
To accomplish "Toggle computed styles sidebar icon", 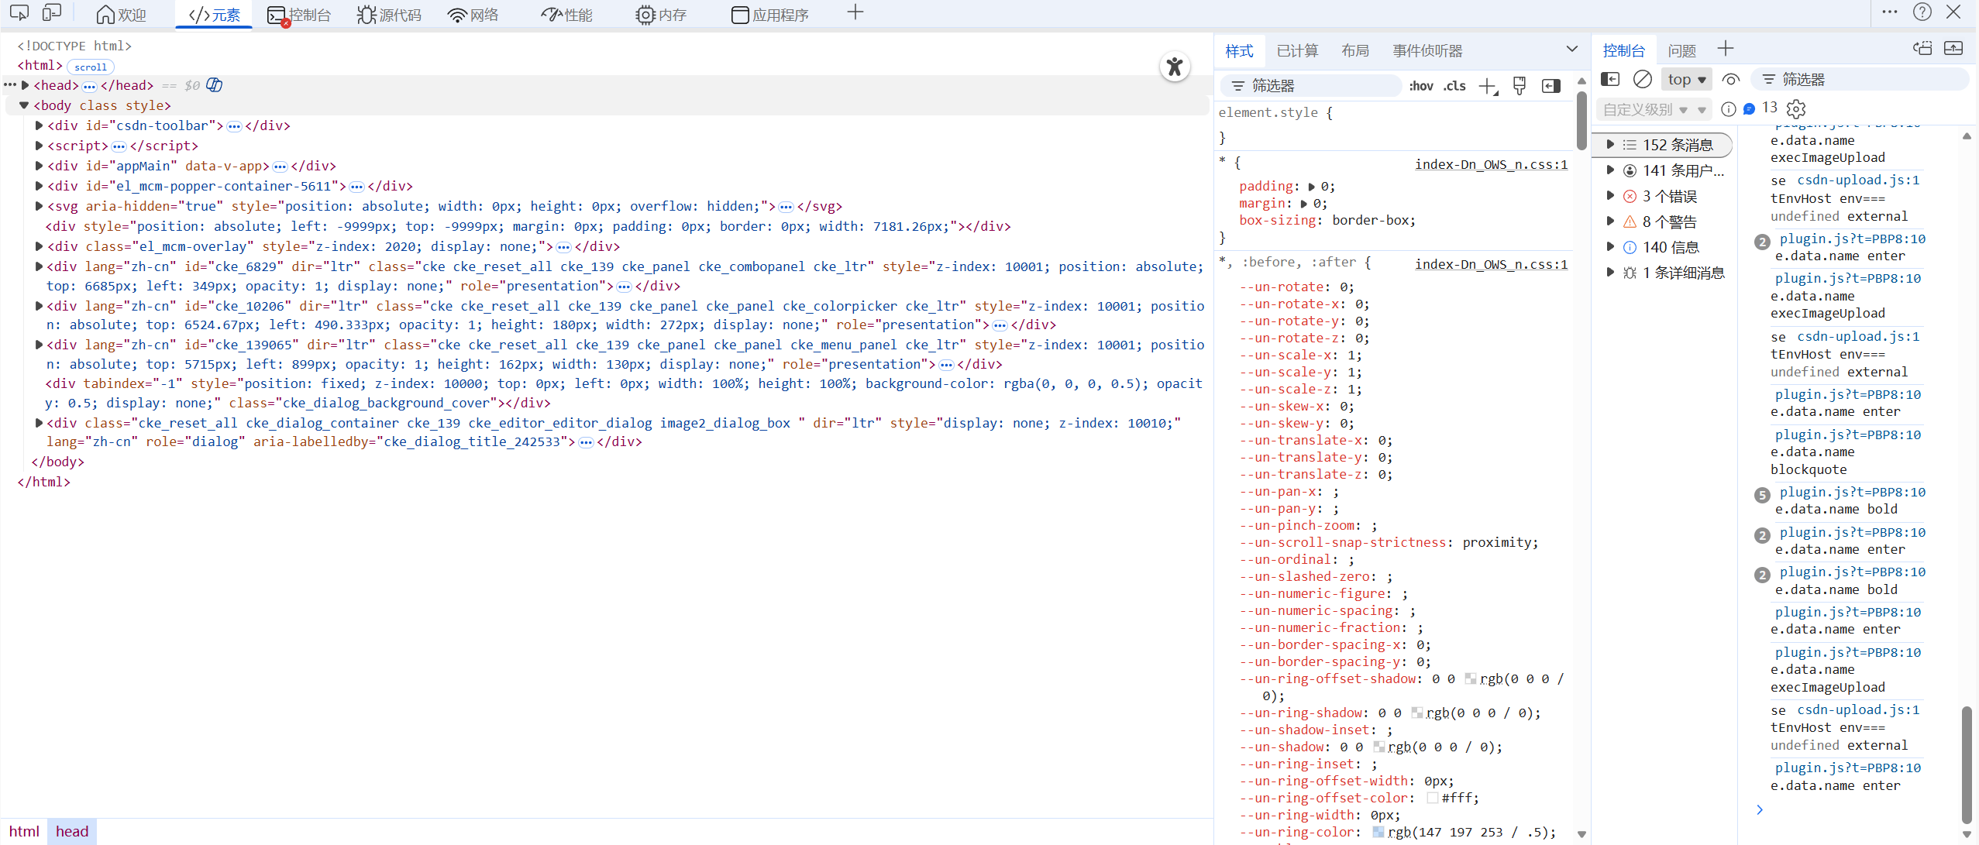I will pyautogui.click(x=1551, y=86).
